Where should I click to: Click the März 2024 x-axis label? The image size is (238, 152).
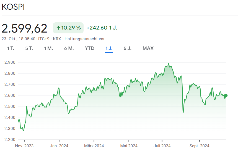(x=94, y=146)
